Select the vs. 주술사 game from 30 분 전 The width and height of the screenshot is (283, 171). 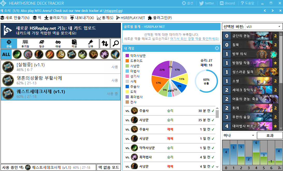tap(170, 111)
